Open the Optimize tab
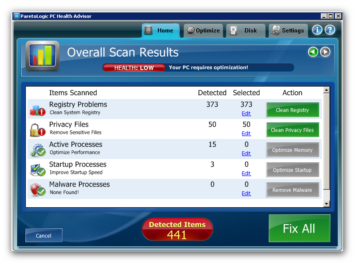Screen dimensions: 355x263 (x=203, y=30)
